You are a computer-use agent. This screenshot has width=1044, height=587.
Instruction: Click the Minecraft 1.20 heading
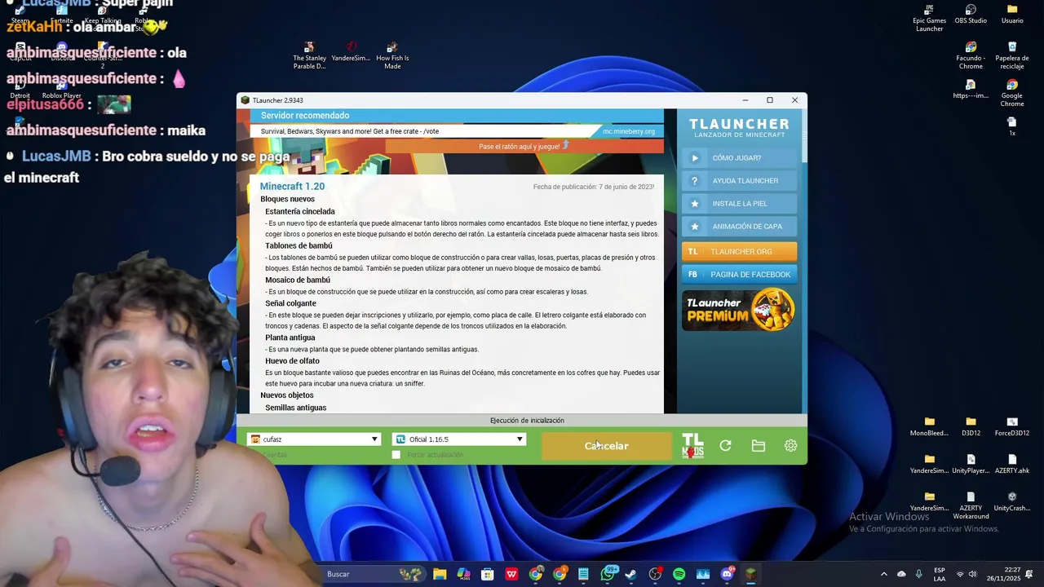[x=292, y=187]
